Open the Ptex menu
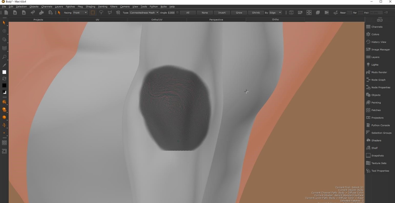This screenshot has height=203, width=395. [x=80, y=7]
